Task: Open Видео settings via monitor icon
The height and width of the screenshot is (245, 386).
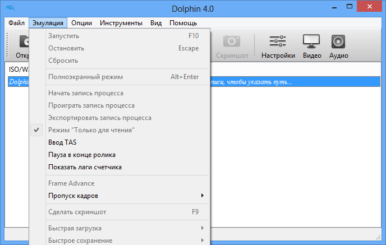Action: [311, 41]
